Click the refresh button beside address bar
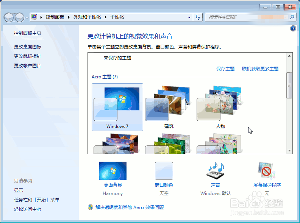Screen dimensions: 300x223 (198, 17)
